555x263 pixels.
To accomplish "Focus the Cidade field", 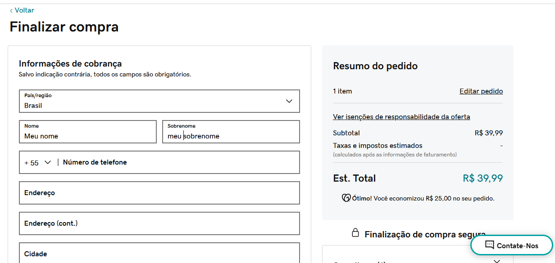I will coord(159,253).
